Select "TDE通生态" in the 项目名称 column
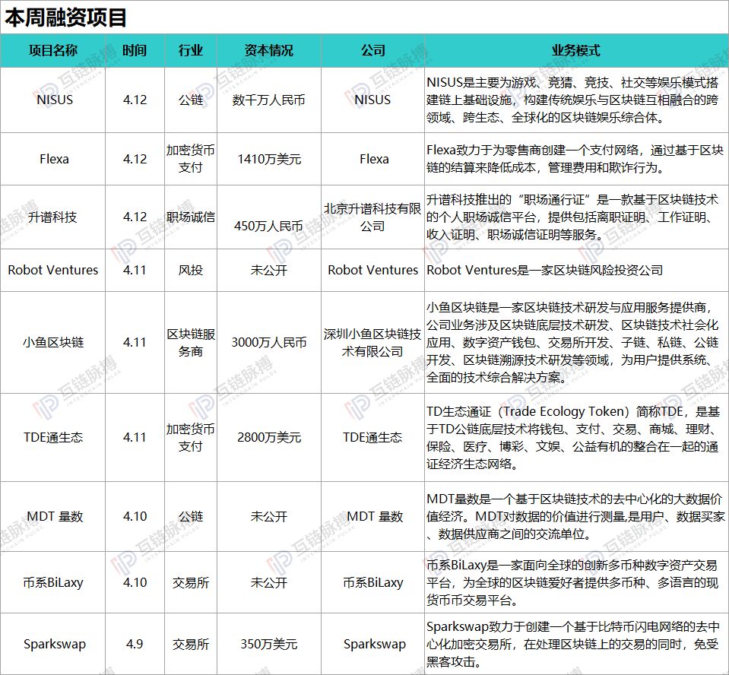Screen dimensions: 729x675 53,437
